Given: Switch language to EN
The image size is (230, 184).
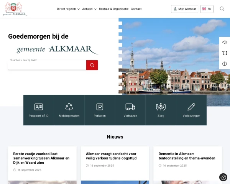Looking at the screenshot, I should click(x=207, y=9).
